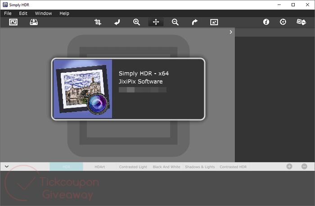Close the Simply HDR window
This screenshot has height=206, width=315.
coord(307,5)
